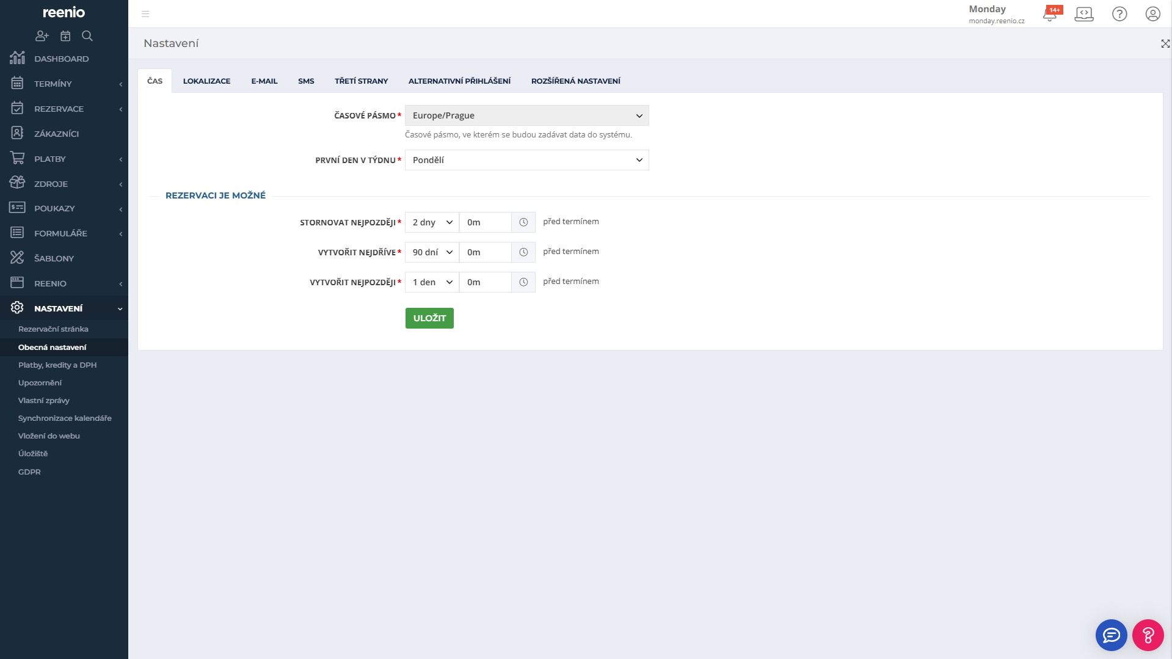Open GDPR settings link
Image resolution: width=1172 pixels, height=659 pixels.
click(29, 472)
